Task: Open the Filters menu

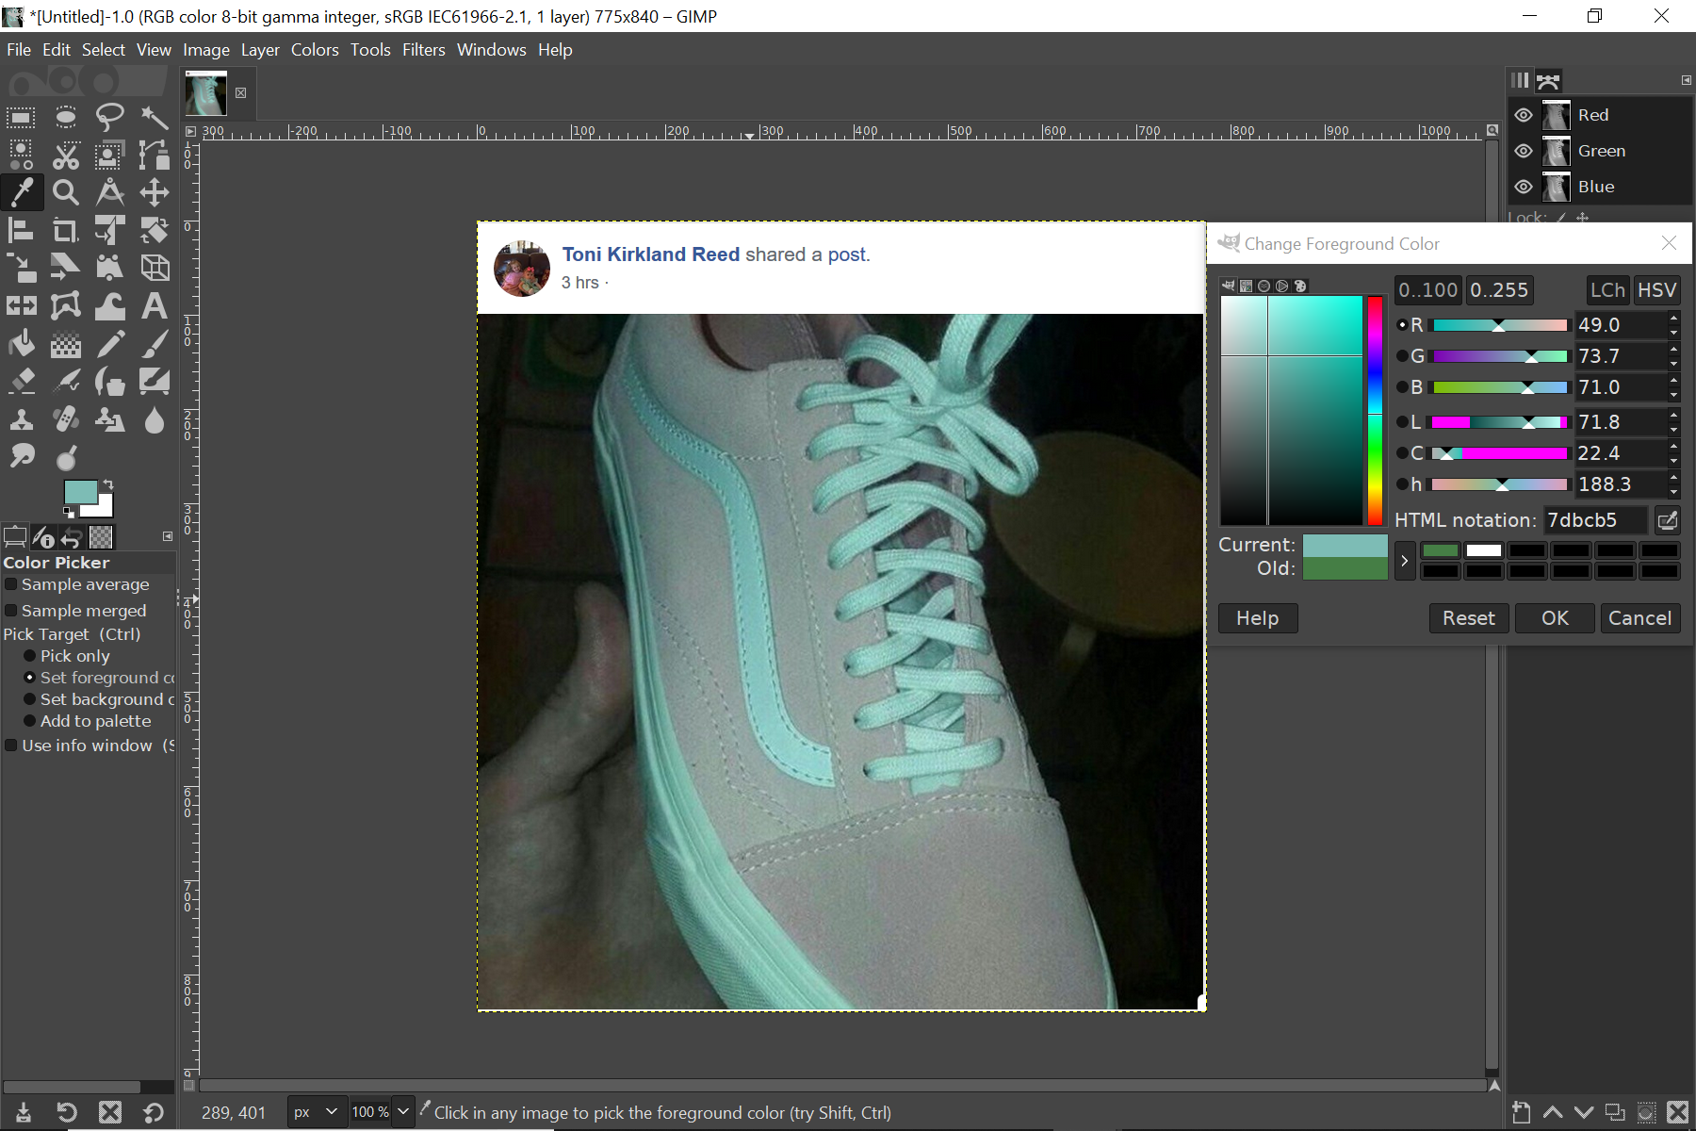Action: coord(423,50)
